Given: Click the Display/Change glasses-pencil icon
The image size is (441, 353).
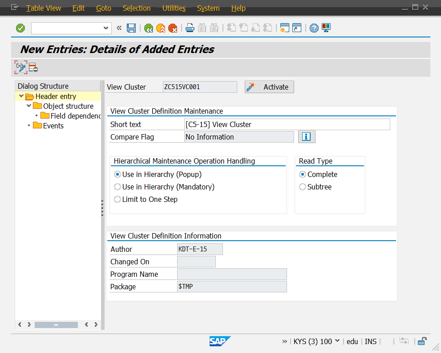Looking at the screenshot, I should pyautogui.click(x=21, y=67).
